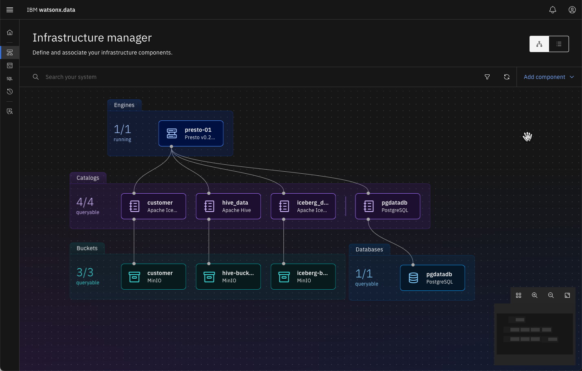Image resolution: width=582 pixels, height=371 pixels.
Task: Click the 1/1 running engines count
Action: click(122, 133)
